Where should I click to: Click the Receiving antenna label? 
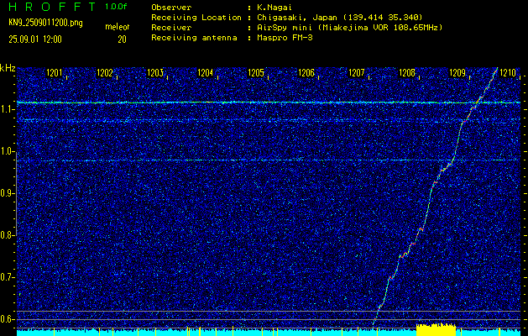click(194, 38)
